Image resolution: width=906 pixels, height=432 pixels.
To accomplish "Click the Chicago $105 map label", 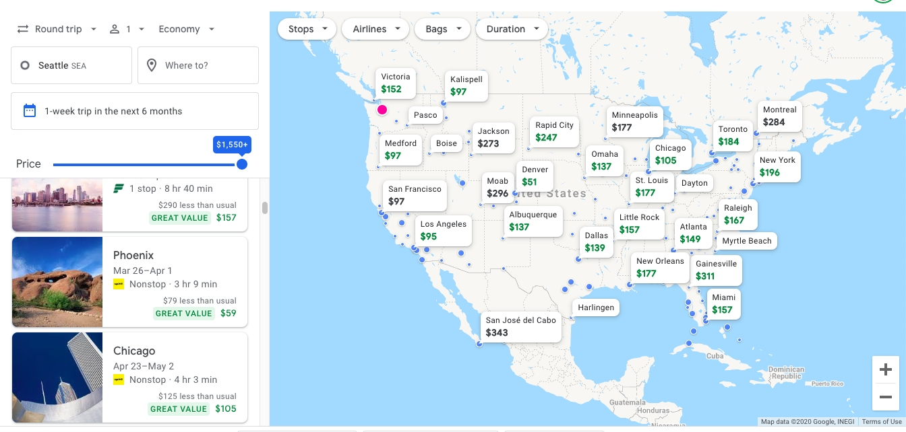I will [x=670, y=154].
